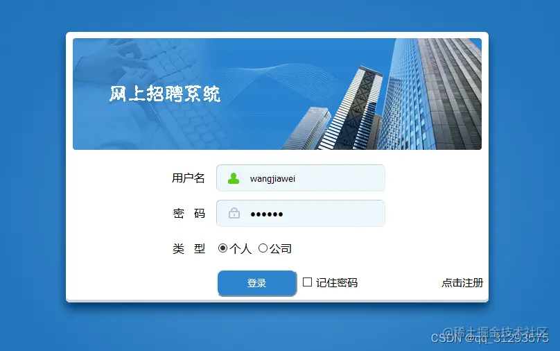Click the CSDN watermark text
Screen dimensions: 560x351
(x=489, y=338)
